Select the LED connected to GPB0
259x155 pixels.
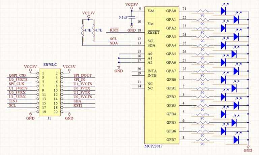[223, 80]
